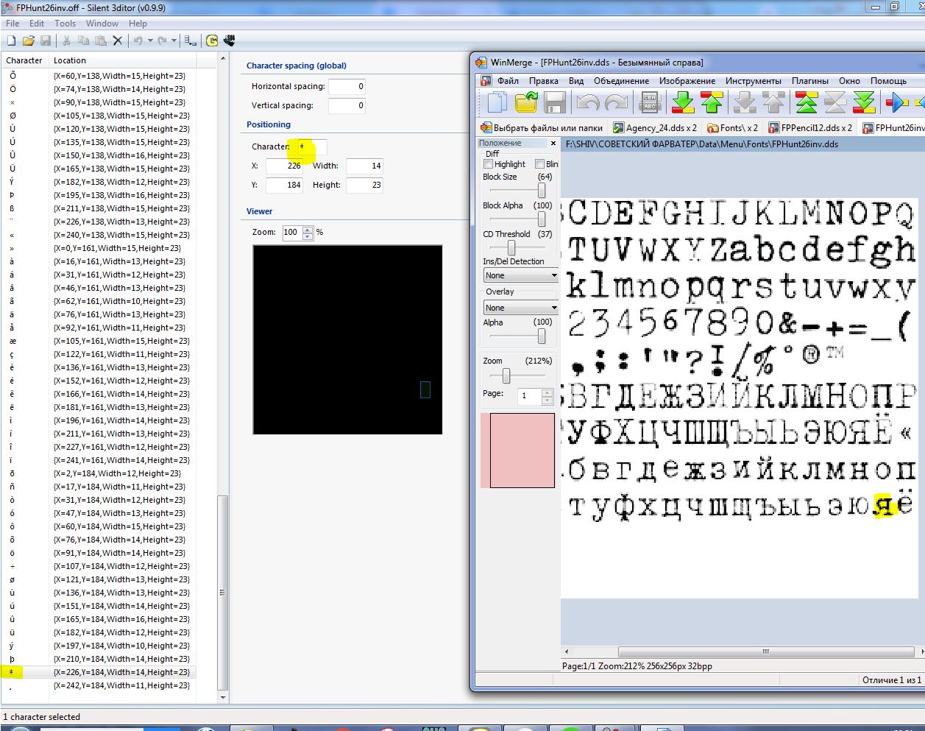Click Undo arrow icon in Silent 3ditor

(138, 41)
